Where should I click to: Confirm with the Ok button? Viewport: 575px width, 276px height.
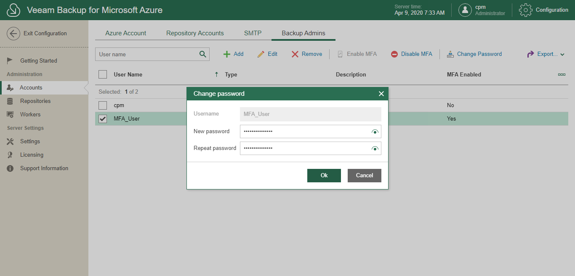click(x=324, y=176)
